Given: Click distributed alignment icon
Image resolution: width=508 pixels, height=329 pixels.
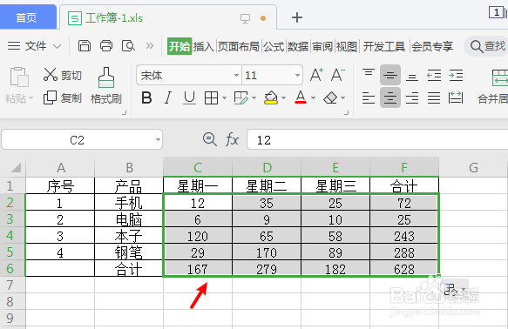Looking at the screenshot, I should click(456, 97).
